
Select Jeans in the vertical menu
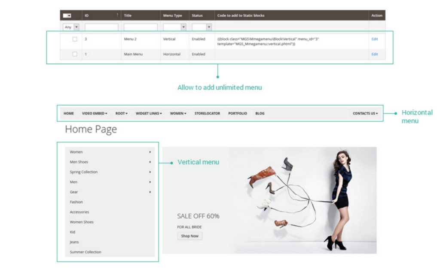pyautogui.click(x=74, y=242)
